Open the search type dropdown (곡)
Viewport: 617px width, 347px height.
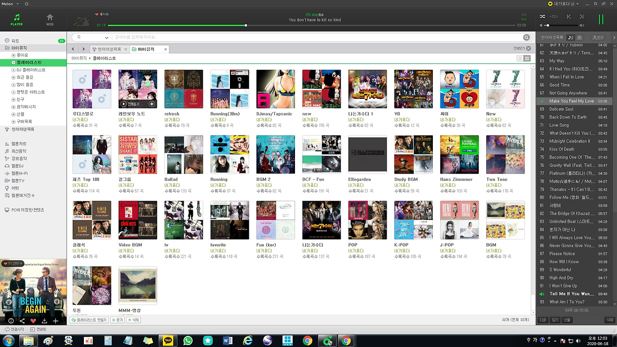click(93, 37)
